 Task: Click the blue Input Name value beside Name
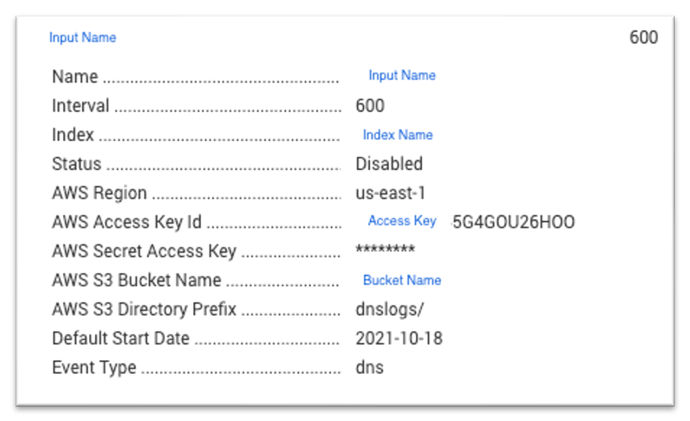tap(402, 76)
